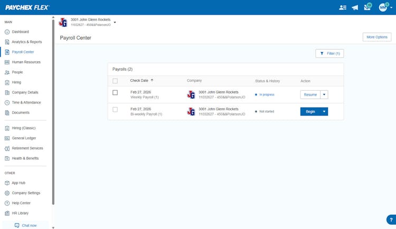This screenshot has width=396, height=229.
Task: Open the Begin button dropdown arrow
Action: pos(324,111)
